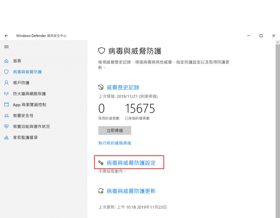Click the 0 threats found count
Screen dimensions: 280x218
coord(101,108)
